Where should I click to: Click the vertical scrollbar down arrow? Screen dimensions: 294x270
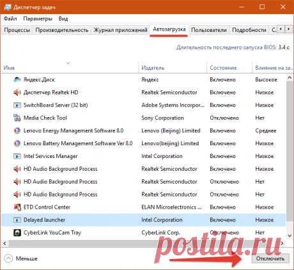(290, 235)
